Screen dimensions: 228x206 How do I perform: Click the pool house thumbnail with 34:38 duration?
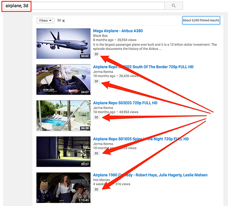[63, 116]
